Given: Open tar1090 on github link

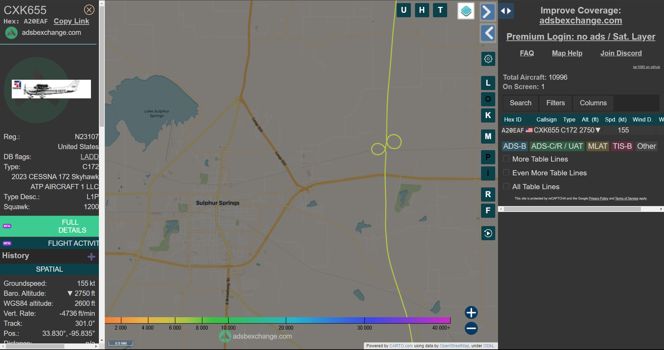Looking at the screenshot, I should (x=646, y=67).
